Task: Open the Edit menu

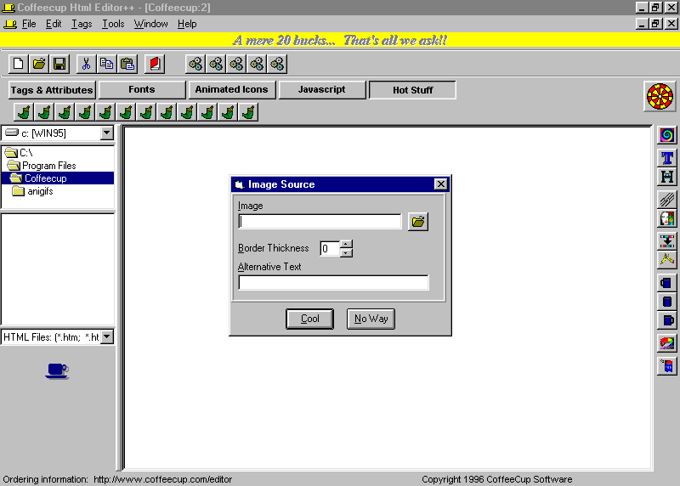Action: [x=54, y=24]
